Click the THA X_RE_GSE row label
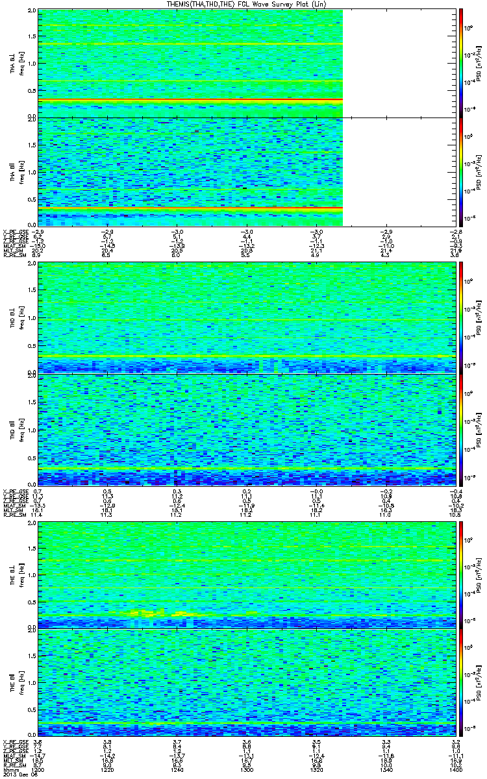Screen dimensions: 487x779 point(16,230)
